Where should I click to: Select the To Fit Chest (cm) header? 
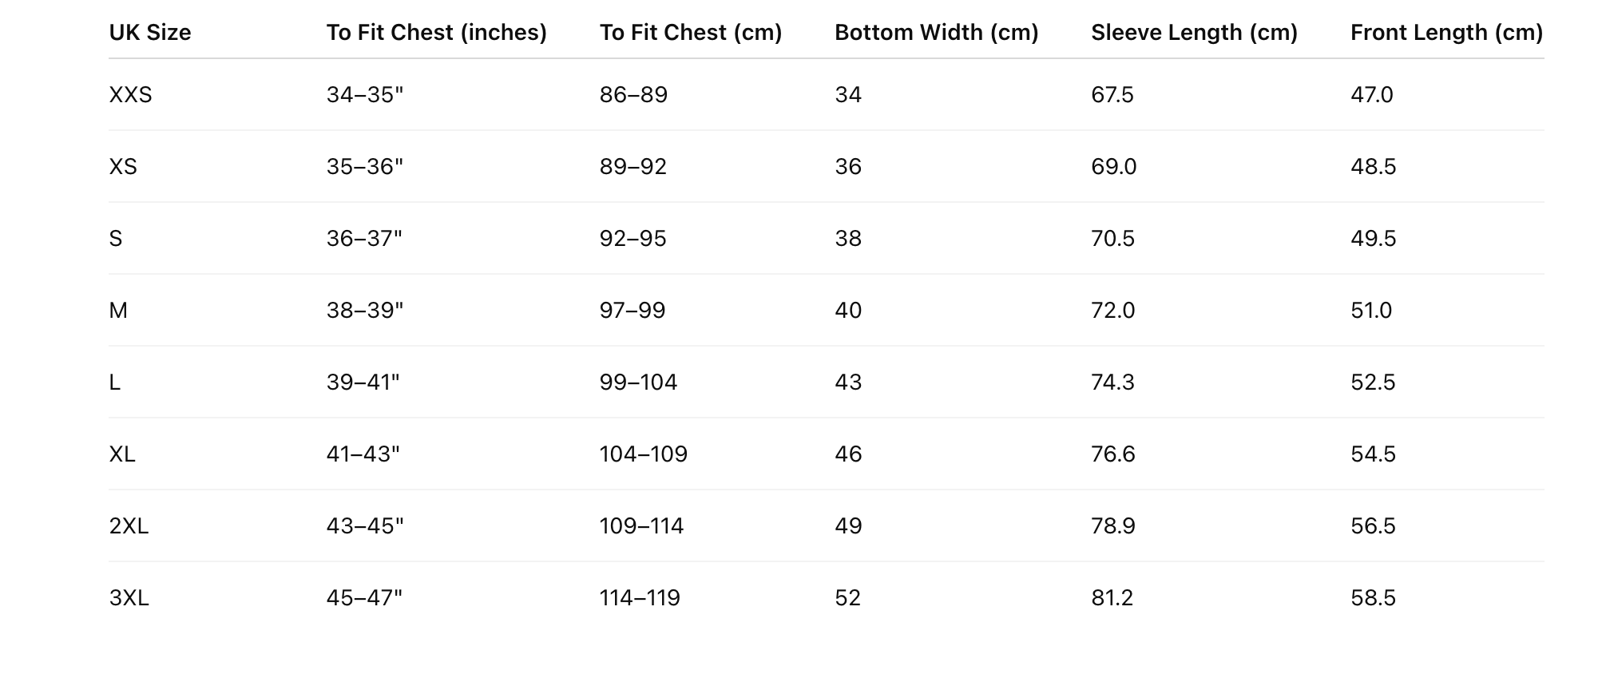[x=691, y=33]
